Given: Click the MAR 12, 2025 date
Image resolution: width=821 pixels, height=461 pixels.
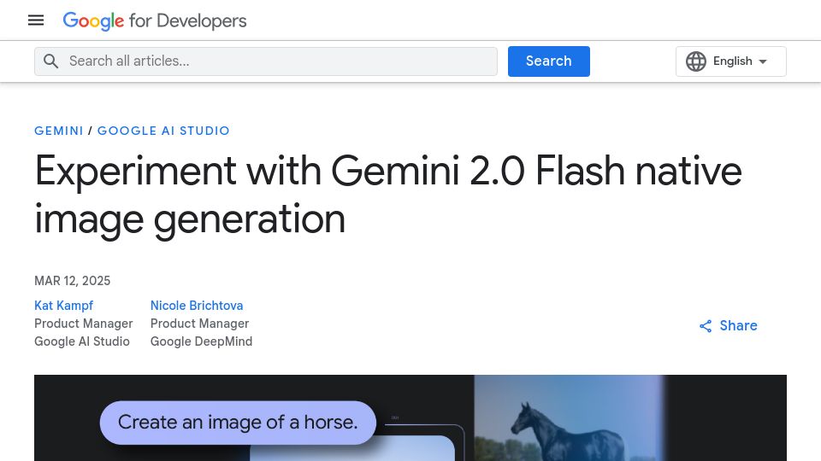Looking at the screenshot, I should (x=72, y=281).
